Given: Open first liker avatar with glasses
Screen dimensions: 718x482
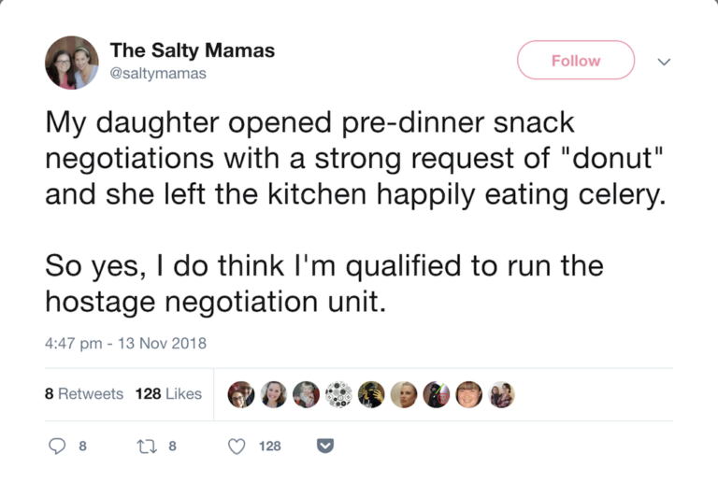Looking at the screenshot, I should point(241,394).
